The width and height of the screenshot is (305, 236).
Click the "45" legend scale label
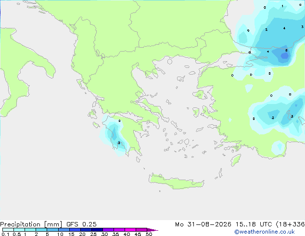(138, 234)
